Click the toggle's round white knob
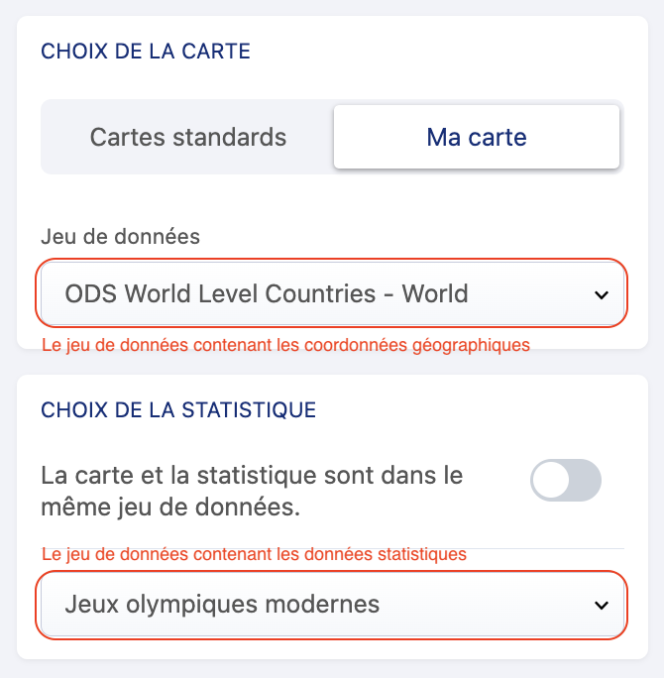The height and width of the screenshot is (678, 664). tap(550, 480)
